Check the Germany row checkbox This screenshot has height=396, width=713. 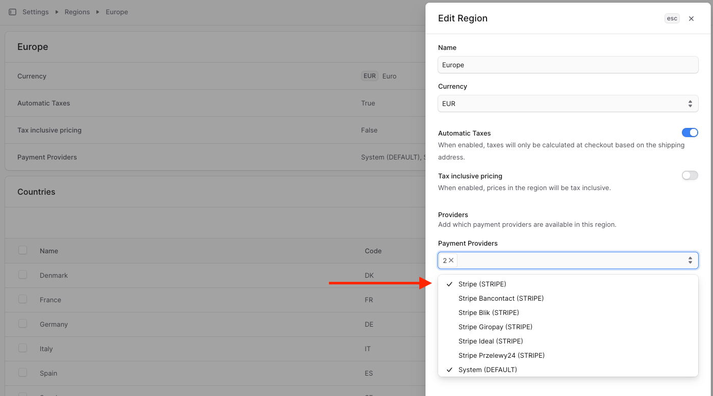pos(22,324)
